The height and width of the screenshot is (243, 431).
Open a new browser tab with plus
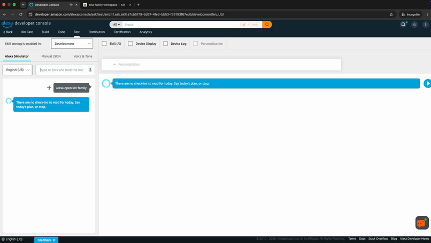click(138, 5)
